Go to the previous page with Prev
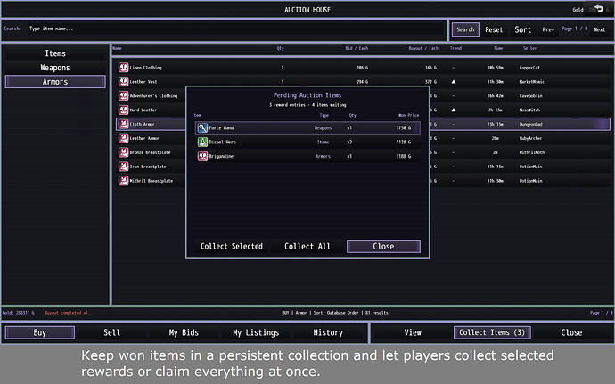Screen dimensions: 615x384 548,29
